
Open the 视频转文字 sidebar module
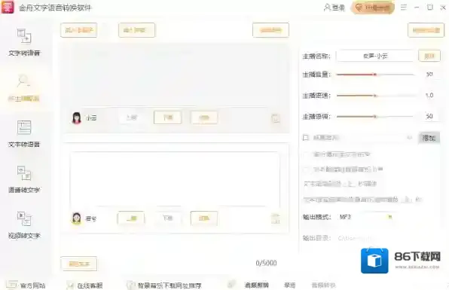point(24,225)
